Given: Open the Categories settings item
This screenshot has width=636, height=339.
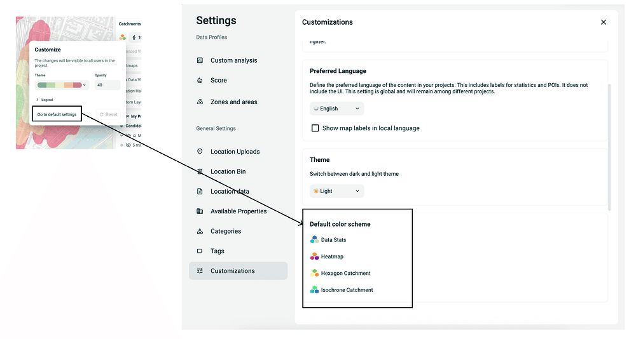Looking at the screenshot, I should coord(225,231).
